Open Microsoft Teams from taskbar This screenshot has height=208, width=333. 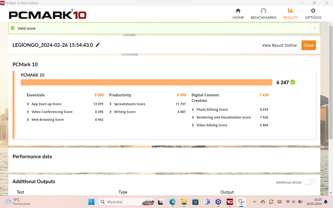(207, 202)
